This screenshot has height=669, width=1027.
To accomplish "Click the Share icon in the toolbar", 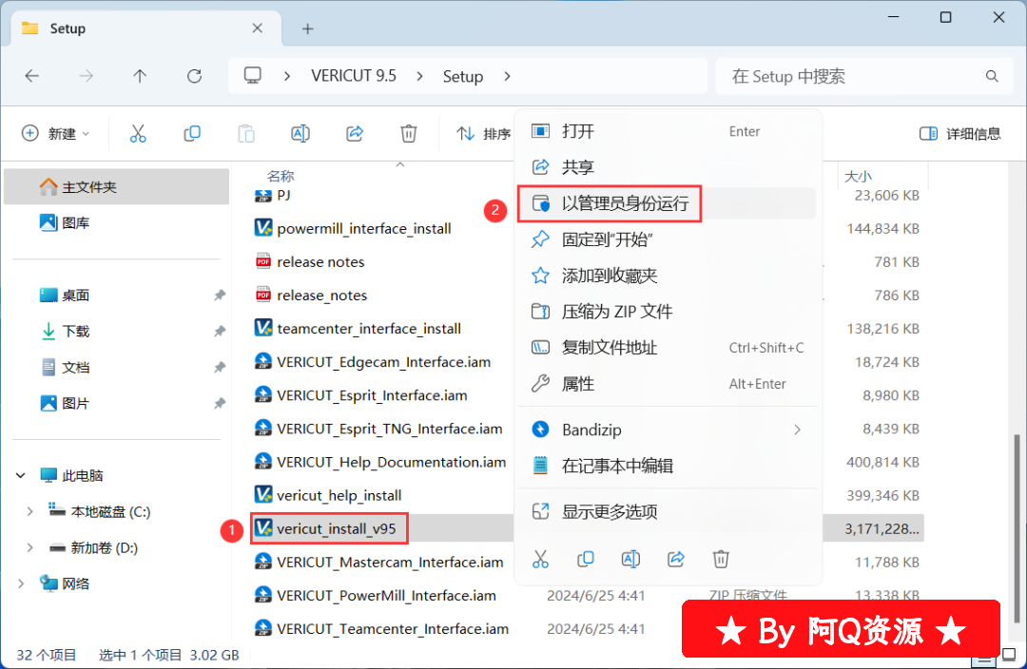I will pos(355,134).
